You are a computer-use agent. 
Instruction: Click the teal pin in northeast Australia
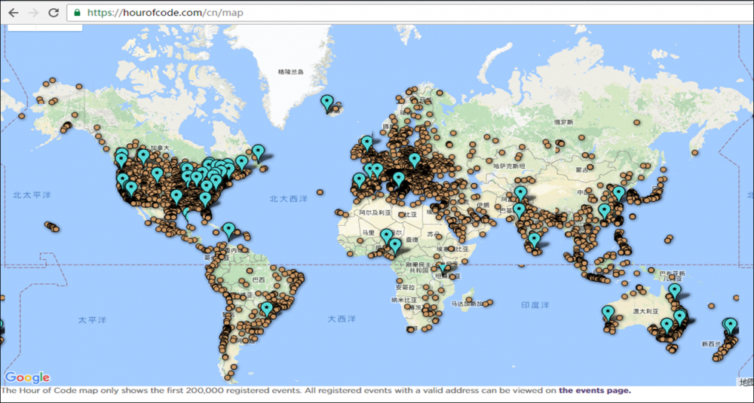point(675,292)
